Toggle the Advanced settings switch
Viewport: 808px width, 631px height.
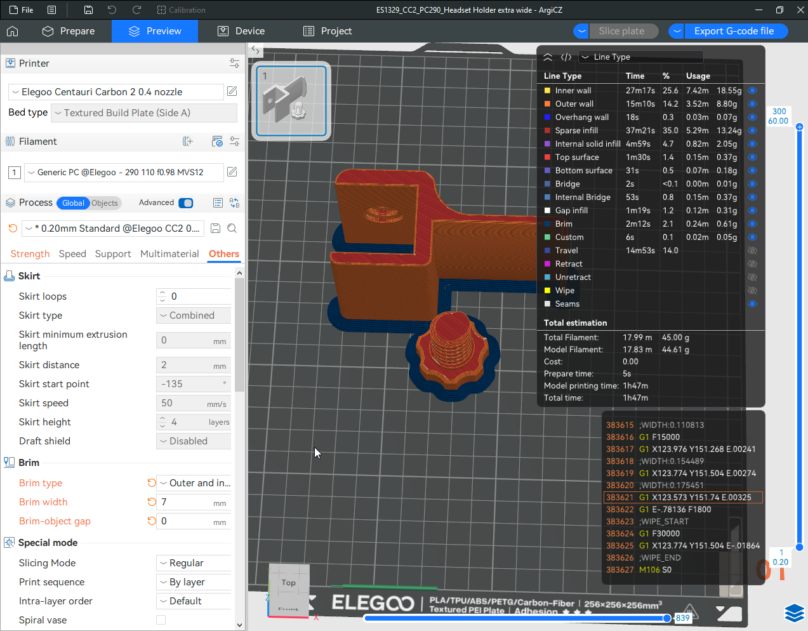pyautogui.click(x=186, y=203)
